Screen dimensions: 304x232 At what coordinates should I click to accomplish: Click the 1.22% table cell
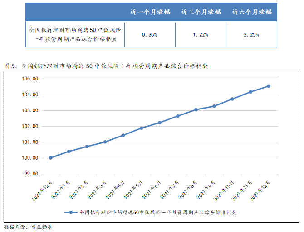pos(200,34)
